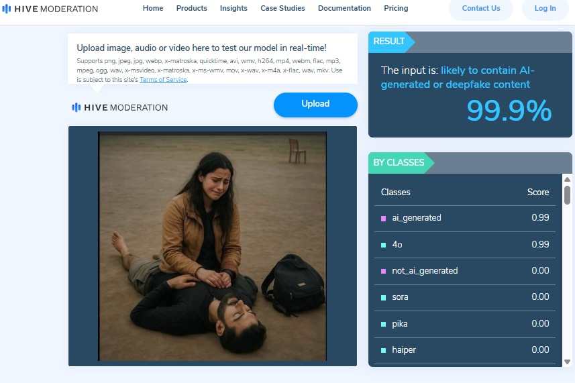The width and height of the screenshot is (575, 383).
Task: Click the purple ai_generated class marker
Action: tap(384, 218)
